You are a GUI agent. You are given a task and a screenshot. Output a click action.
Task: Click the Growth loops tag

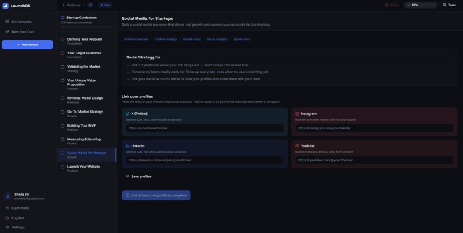coord(192,39)
